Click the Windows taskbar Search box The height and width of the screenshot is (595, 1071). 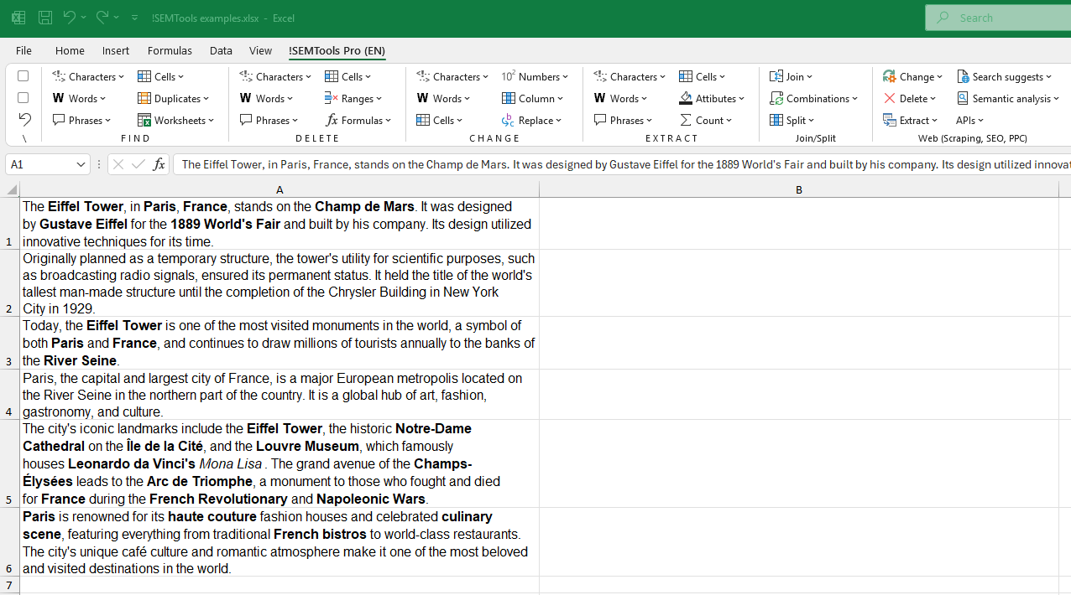coord(999,18)
